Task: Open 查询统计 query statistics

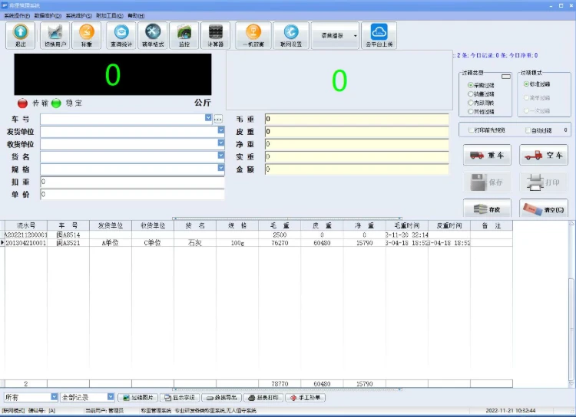Action: click(121, 35)
